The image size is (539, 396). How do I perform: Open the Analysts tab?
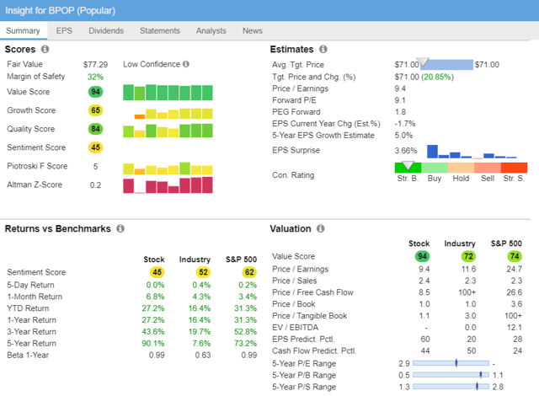[211, 30]
